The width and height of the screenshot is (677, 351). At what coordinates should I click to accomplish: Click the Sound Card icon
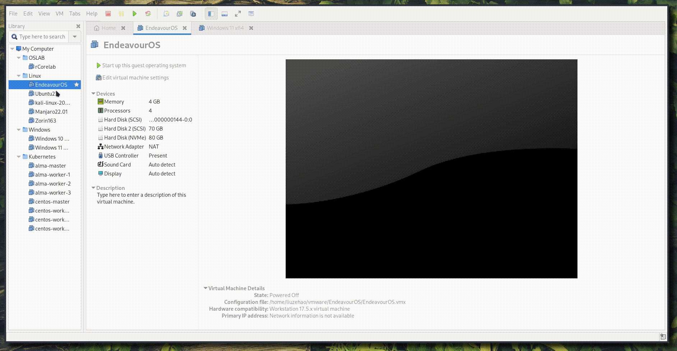[101, 164]
